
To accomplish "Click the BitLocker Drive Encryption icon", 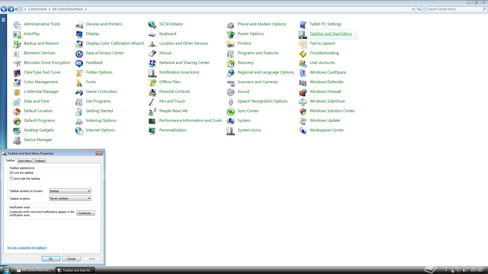I will click(x=17, y=63).
